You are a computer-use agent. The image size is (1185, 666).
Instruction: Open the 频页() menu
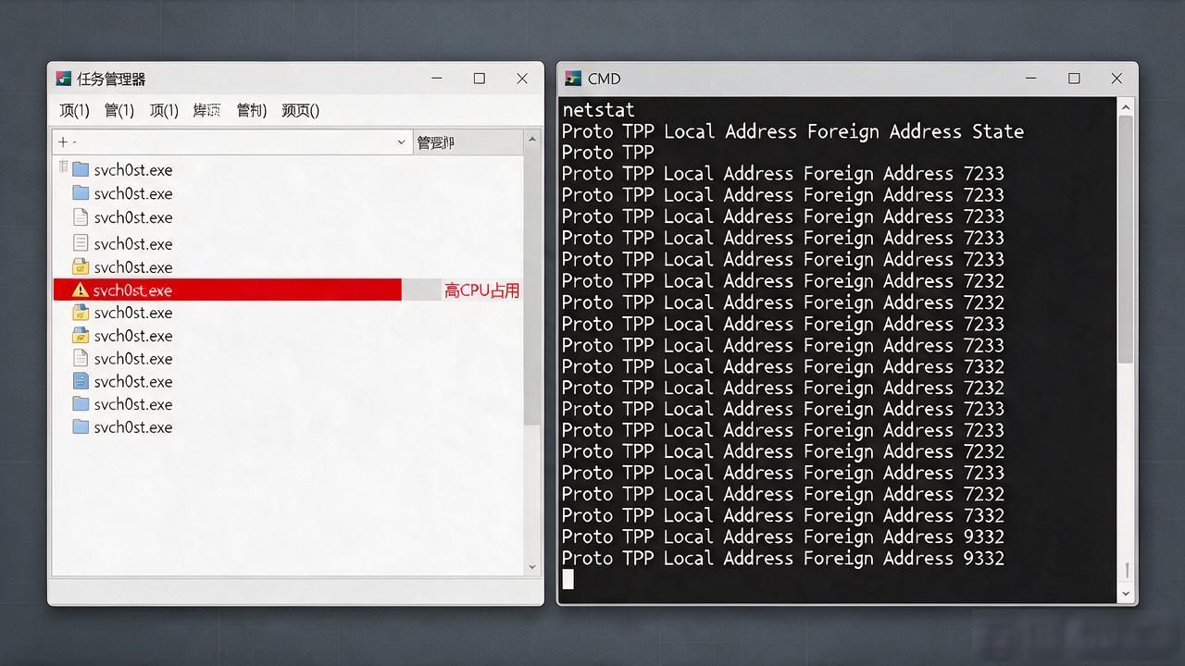(x=301, y=110)
